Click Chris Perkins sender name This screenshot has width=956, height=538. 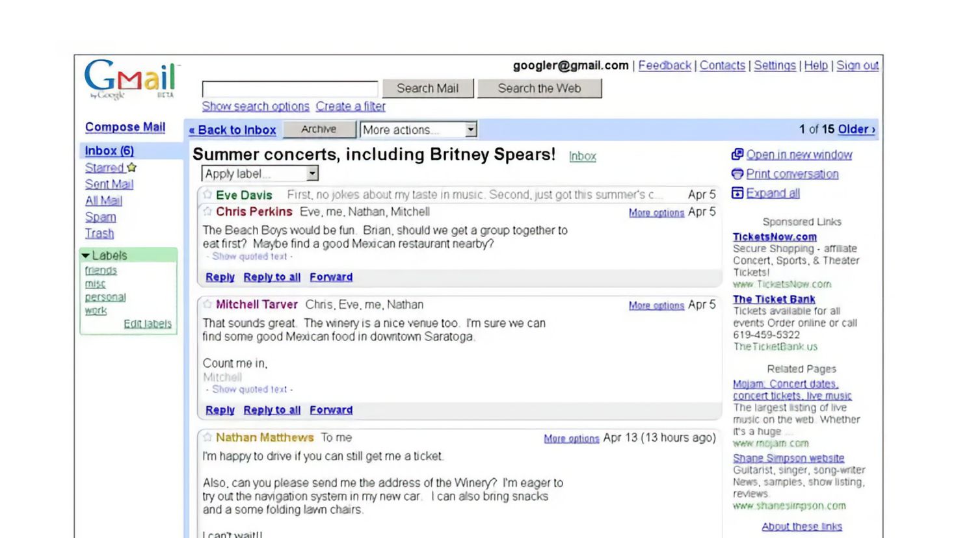click(x=254, y=212)
